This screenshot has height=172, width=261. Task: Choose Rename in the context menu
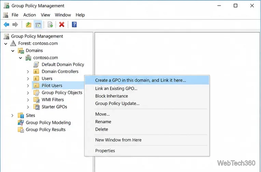click(x=147, y=122)
